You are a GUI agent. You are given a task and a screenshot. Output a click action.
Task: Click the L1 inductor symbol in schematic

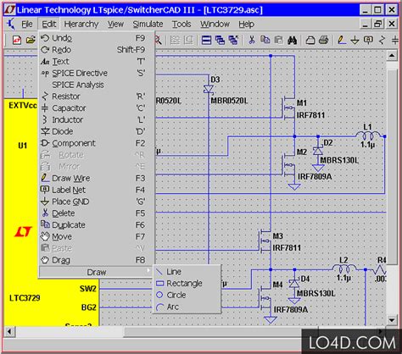click(367, 136)
